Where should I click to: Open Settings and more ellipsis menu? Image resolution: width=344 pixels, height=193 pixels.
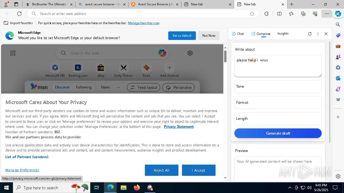pos(327,14)
